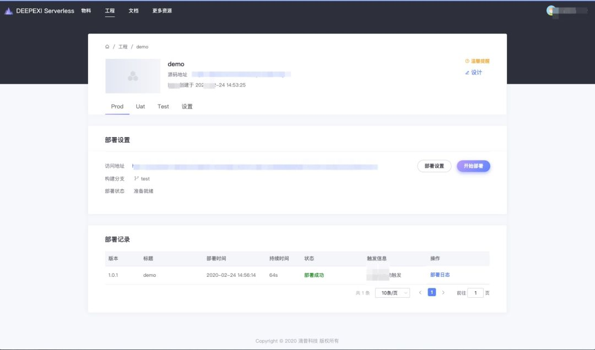The height and width of the screenshot is (350, 595).
Task: Click the 持续时间 column header
Action: (279, 258)
